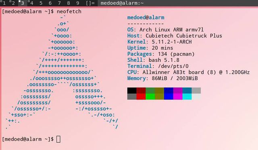The image size is (258, 150).
Task: Click the bright red color block
Action: [x=141, y=96]
